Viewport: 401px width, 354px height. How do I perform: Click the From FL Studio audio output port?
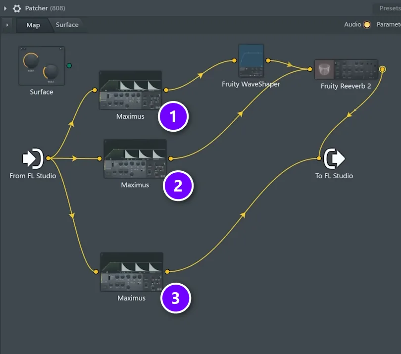click(x=49, y=158)
